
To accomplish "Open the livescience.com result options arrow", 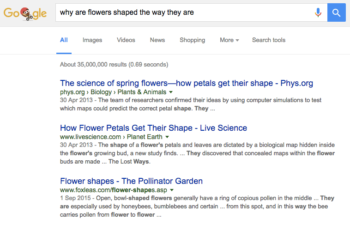I will click(x=167, y=137).
